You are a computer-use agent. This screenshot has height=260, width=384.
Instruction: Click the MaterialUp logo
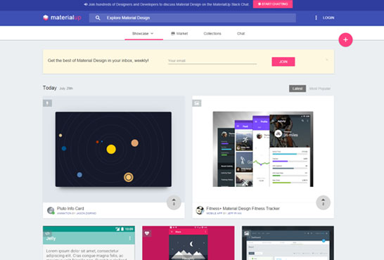tap(62, 18)
